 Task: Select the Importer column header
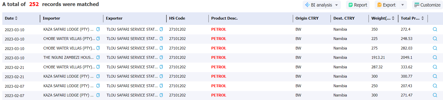coord(51,18)
